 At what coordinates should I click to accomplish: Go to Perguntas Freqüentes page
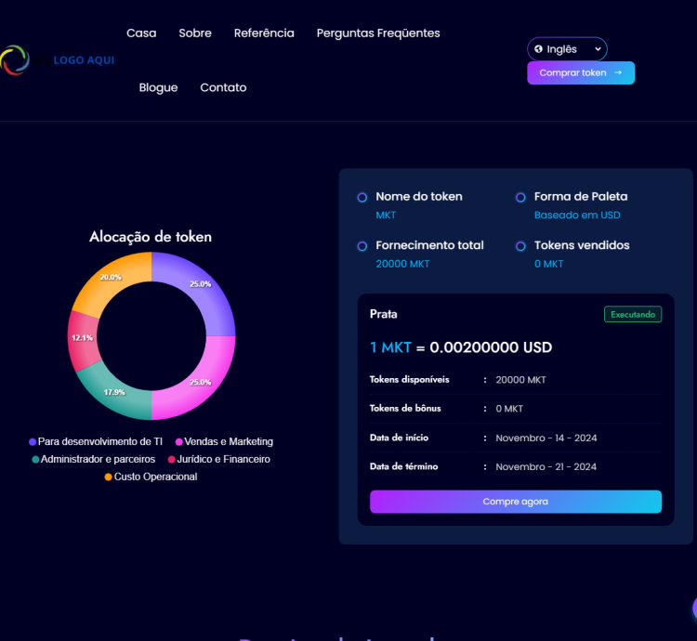tap(378, 33)
